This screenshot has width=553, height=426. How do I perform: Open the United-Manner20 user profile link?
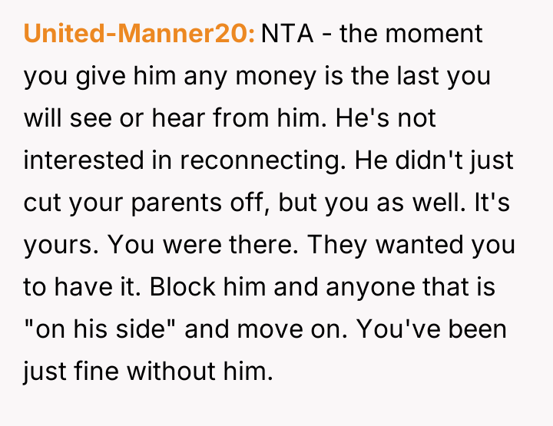pyautogui.click(x=138, y=35)
